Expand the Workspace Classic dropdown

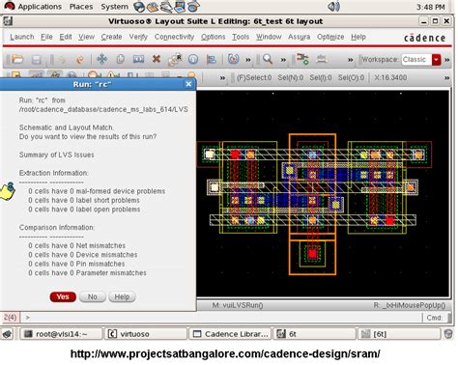click(437, 60)
